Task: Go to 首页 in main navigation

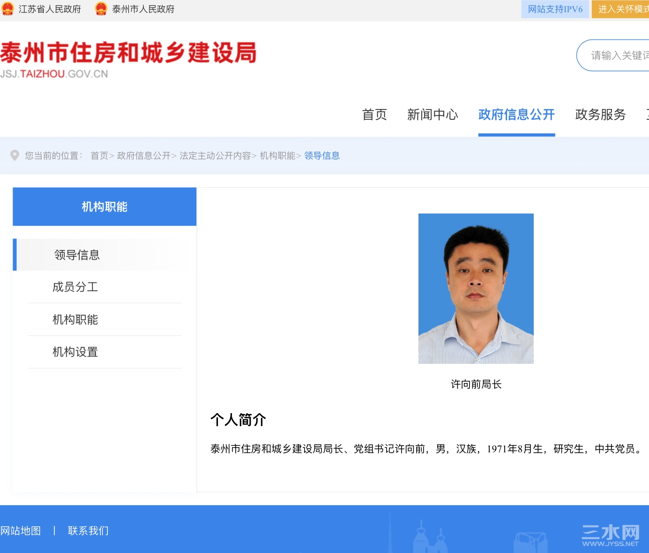Action: point(374,115)
